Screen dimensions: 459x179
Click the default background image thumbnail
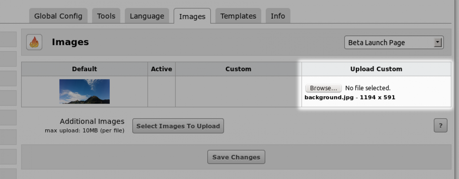pos(84,91)
